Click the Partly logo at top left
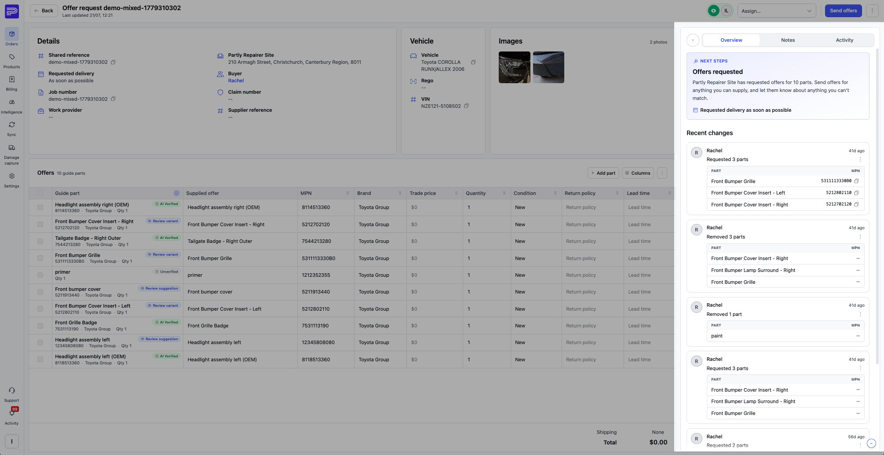Image resolution: width=884 pixels, height=455 pixels. (x=12, y=11)
